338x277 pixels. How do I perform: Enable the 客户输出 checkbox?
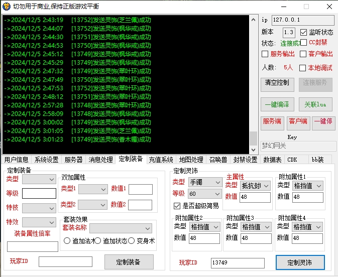click(303, 54)
